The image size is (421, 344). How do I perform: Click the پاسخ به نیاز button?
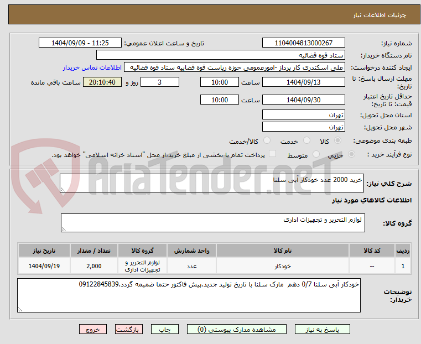point(322,329)
